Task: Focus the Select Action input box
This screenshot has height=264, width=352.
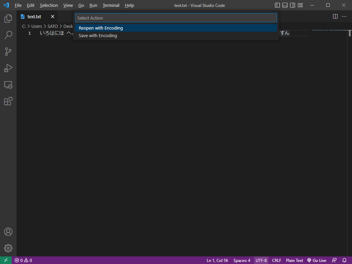Action: 176,18
